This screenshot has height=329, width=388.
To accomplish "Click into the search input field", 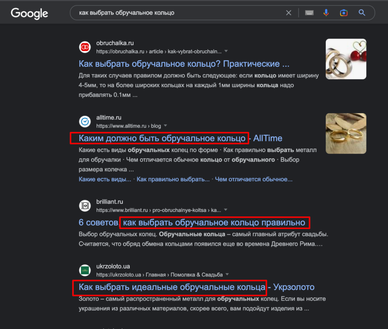I will (x=178, y=13).
